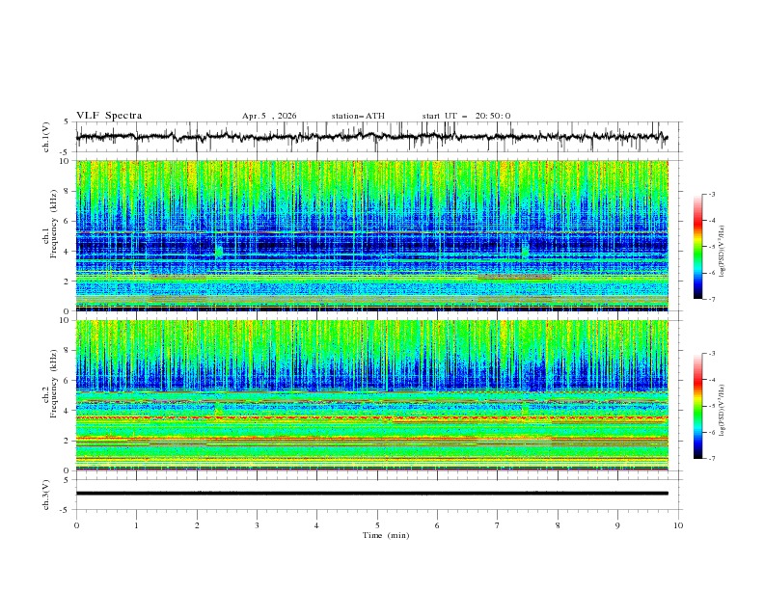Click the '-3' label on upper colorbar
The height and width of the screenshot is (590, 764).
pos(712,194)
